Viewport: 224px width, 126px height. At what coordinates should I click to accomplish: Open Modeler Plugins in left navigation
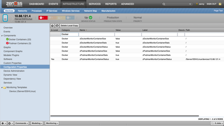pos(11,55)
